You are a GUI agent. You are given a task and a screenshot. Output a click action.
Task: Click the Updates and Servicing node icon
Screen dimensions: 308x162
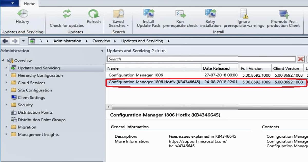coord(14,68)
